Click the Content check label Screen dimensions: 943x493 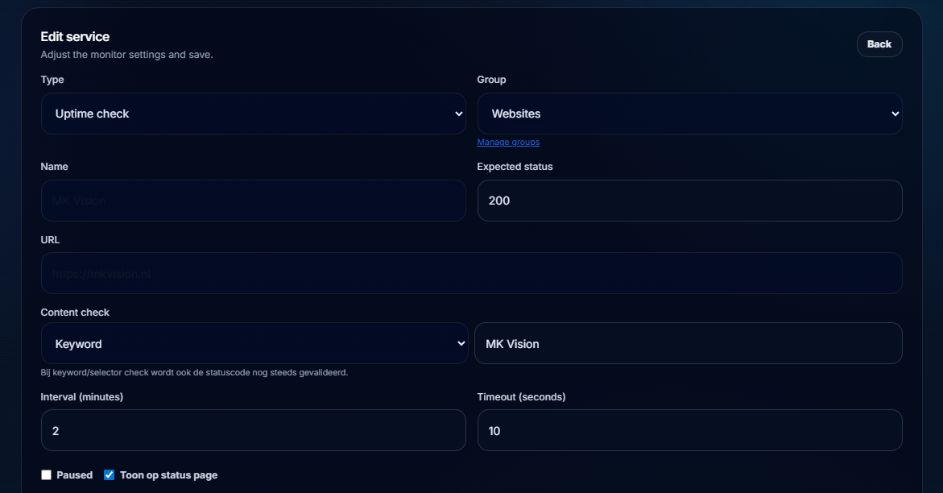point(75,313)
